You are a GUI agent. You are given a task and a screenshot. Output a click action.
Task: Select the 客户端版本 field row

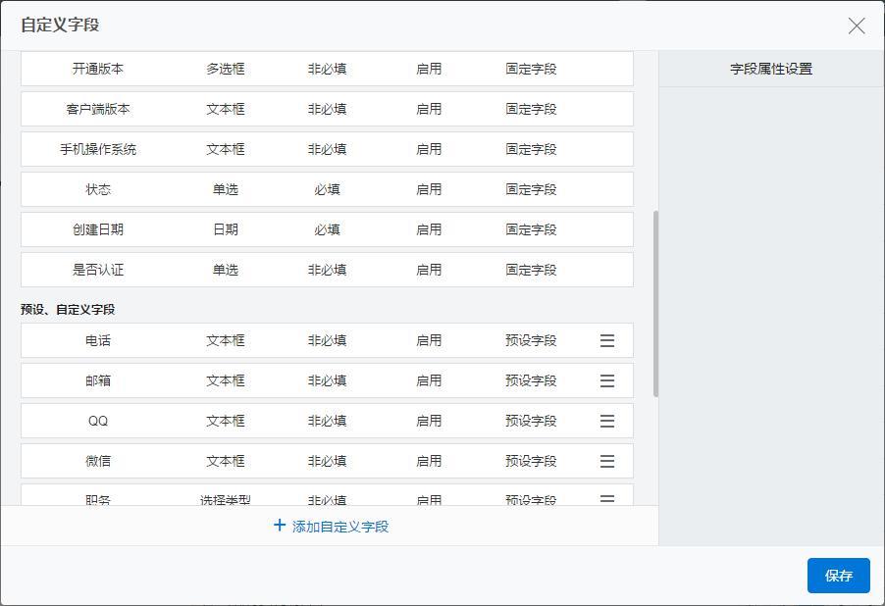[x=327, y=109]
